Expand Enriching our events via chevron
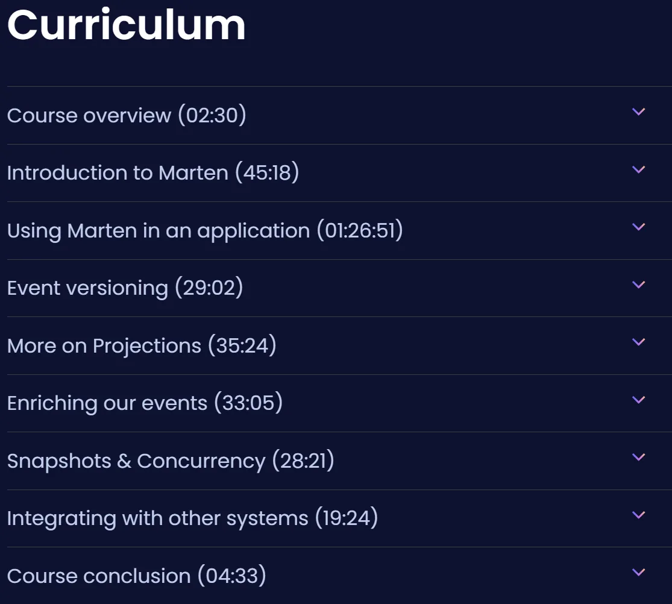 click(639, 400)
